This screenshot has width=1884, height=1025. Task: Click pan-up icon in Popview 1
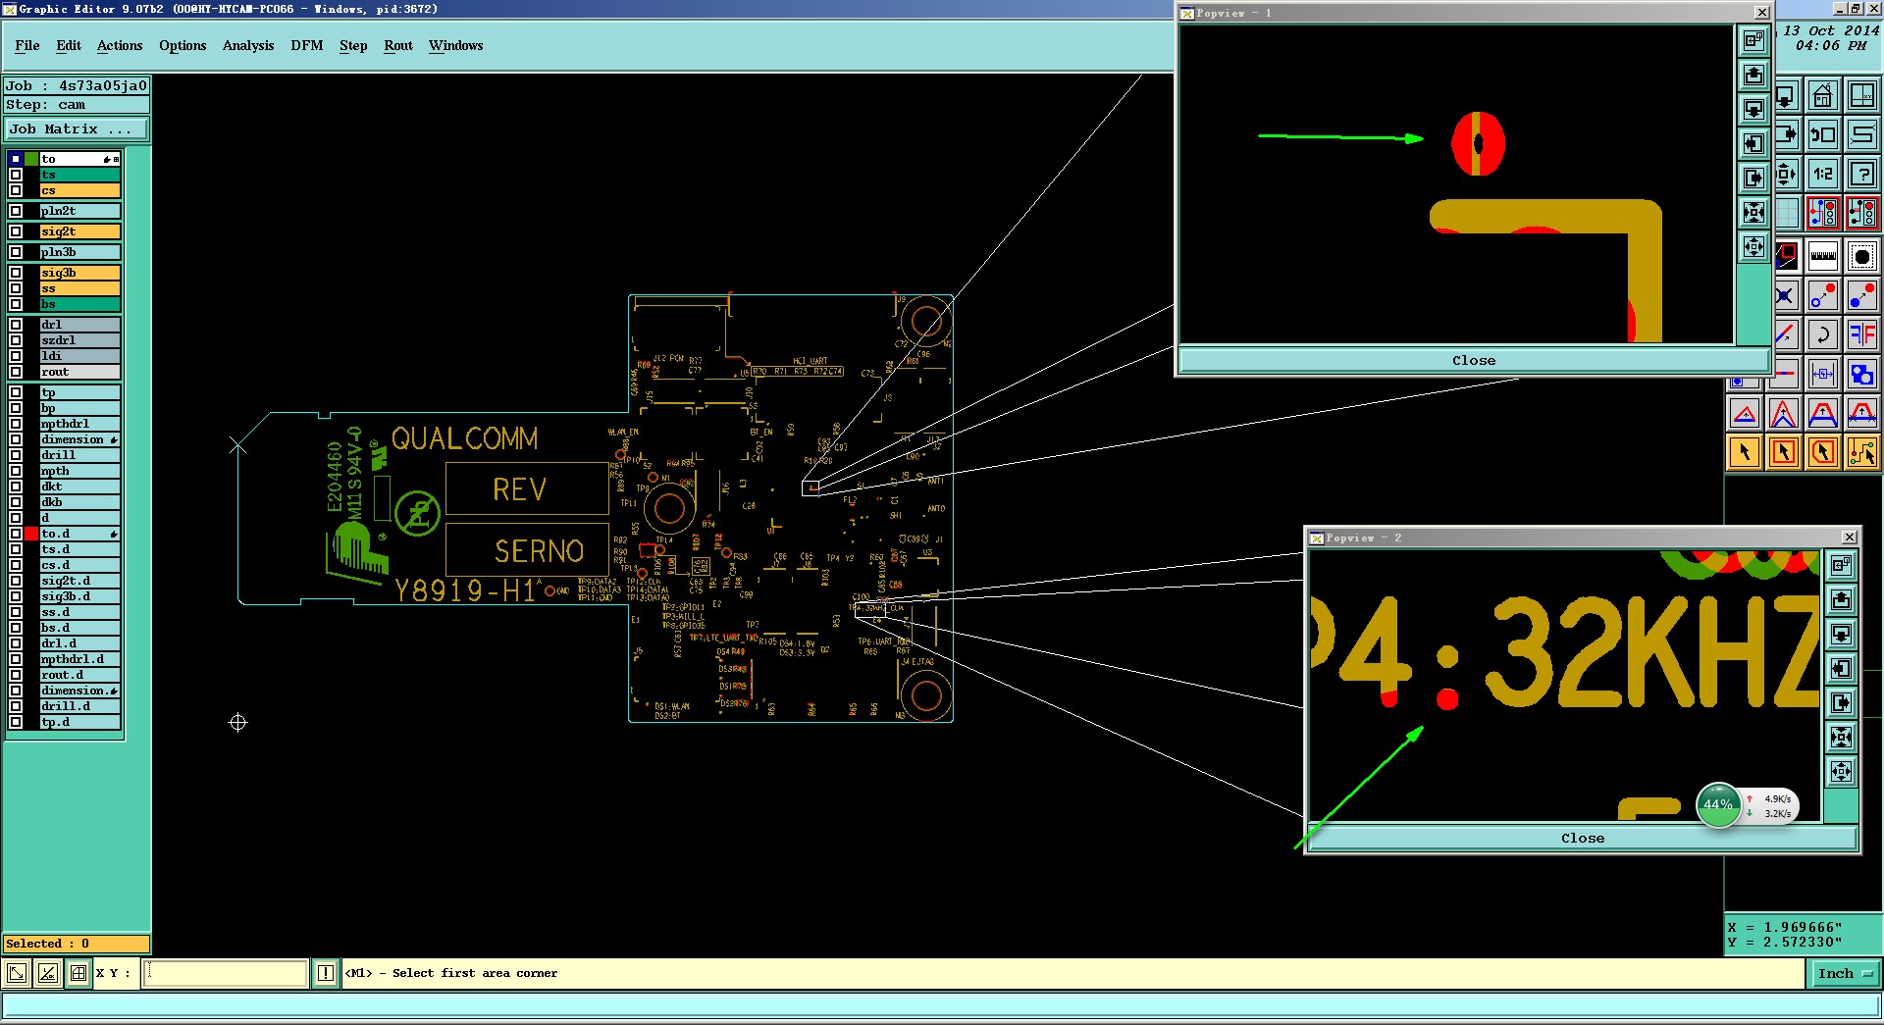click(1753, 75)
